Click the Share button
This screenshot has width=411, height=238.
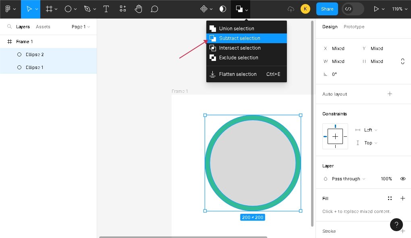tap(327, 9)
